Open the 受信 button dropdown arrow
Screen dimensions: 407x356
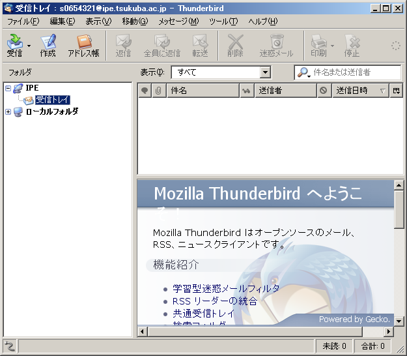[x=29, y=46]
